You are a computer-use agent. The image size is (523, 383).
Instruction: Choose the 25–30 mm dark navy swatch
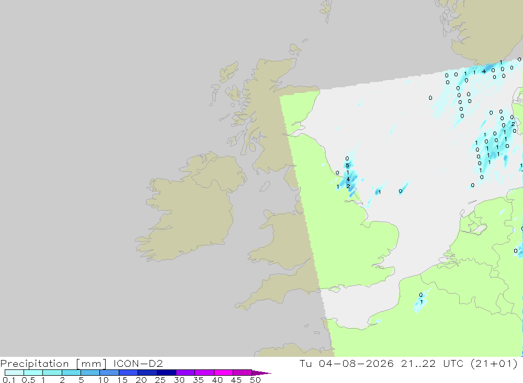[166, 373]
